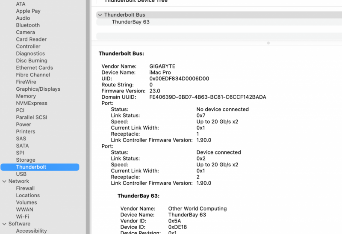Select Memory in the sidebar
Screen dimensions: 342x234
click(26, 96)
